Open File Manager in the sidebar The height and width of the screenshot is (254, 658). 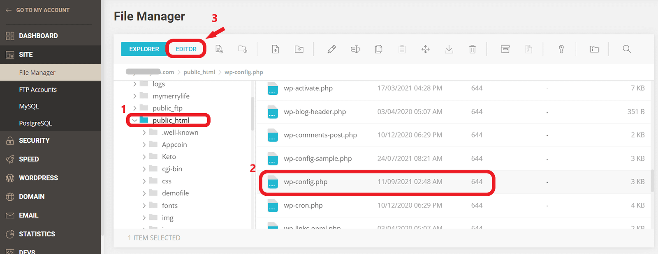(x=50, y=73)
